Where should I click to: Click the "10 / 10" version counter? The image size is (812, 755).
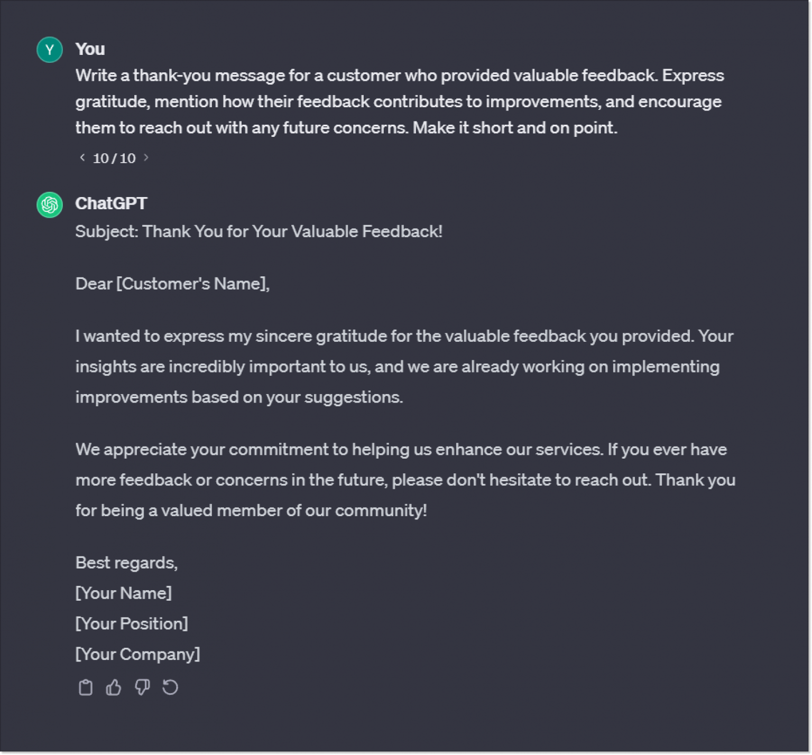114,157
